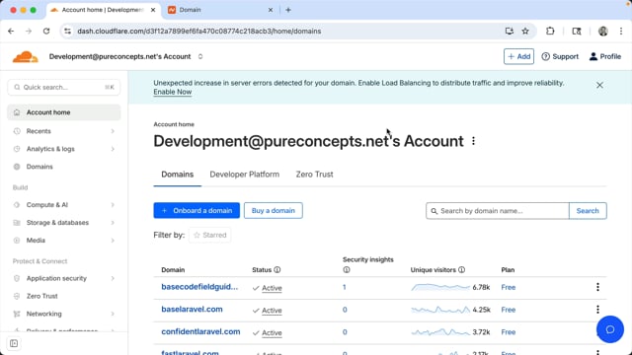Reload the page with browser refresh
632x355 pixels.
(46, 31)
